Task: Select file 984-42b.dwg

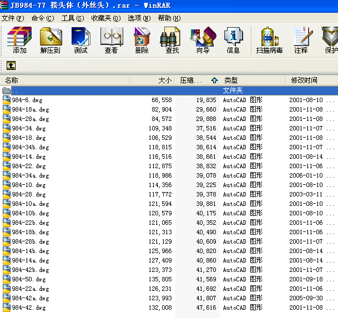Action: click(x=31, y=270)
